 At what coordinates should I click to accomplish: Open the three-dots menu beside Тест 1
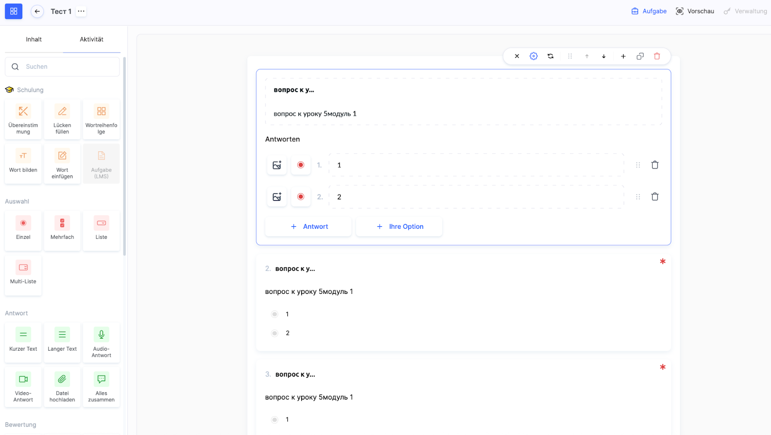(81, 11)
